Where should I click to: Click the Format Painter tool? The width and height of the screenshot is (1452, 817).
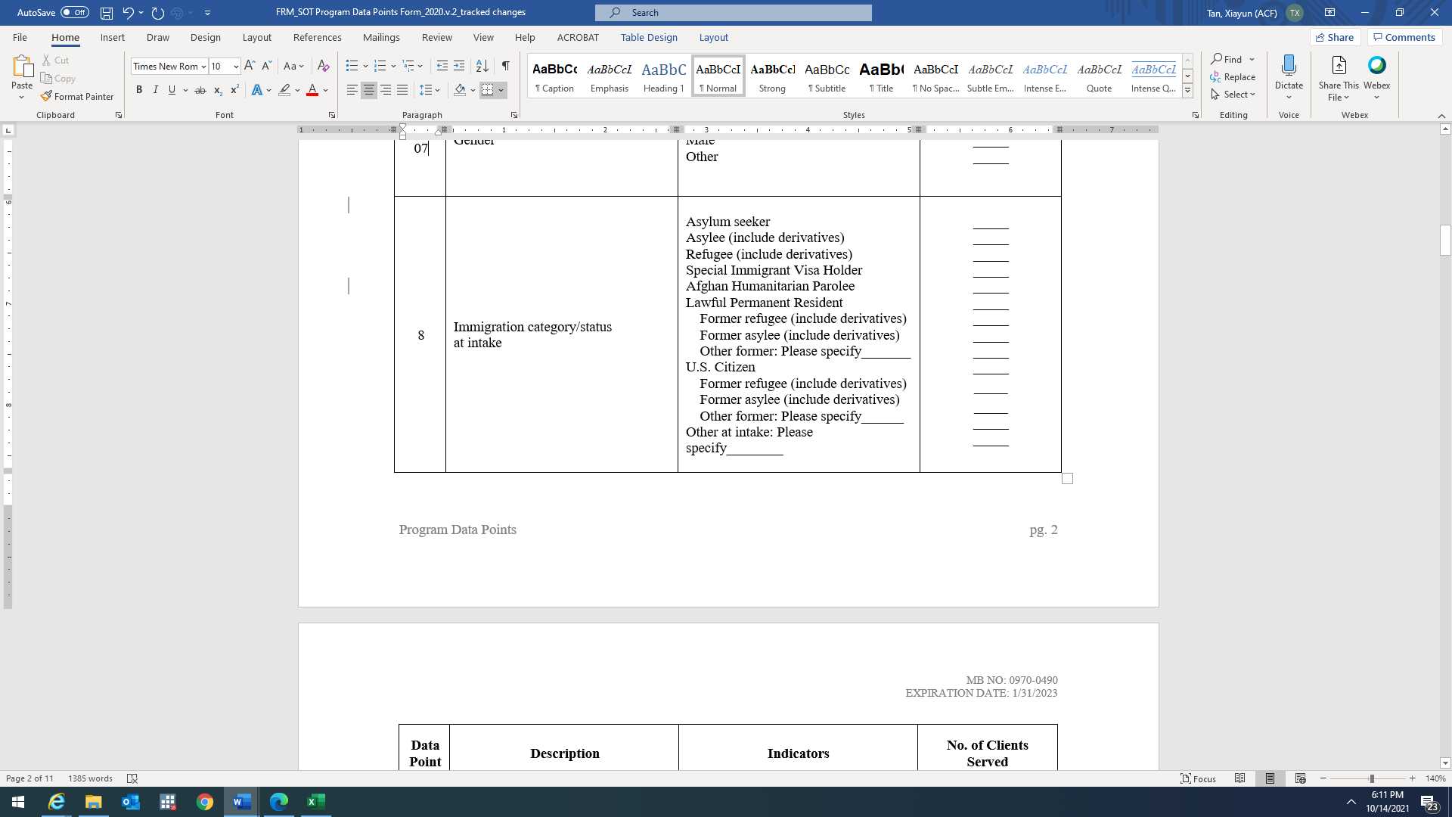coord(76,96)
